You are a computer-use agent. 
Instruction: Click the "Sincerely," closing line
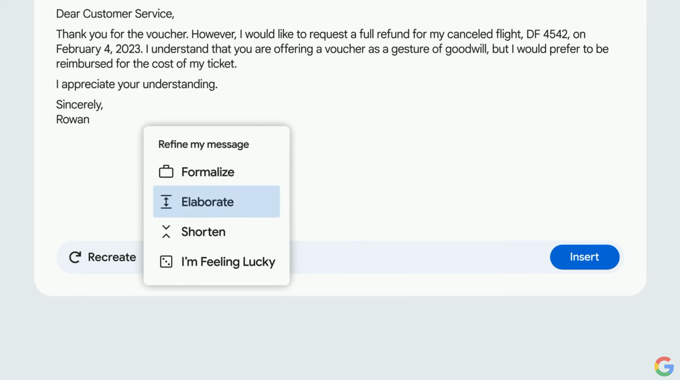(79, 105)
